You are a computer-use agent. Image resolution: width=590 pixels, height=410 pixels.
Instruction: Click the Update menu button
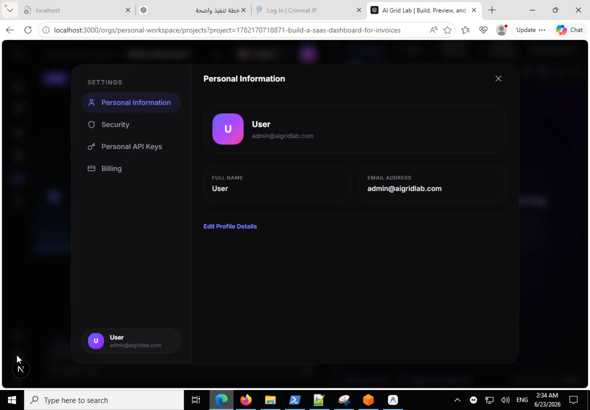531,30
